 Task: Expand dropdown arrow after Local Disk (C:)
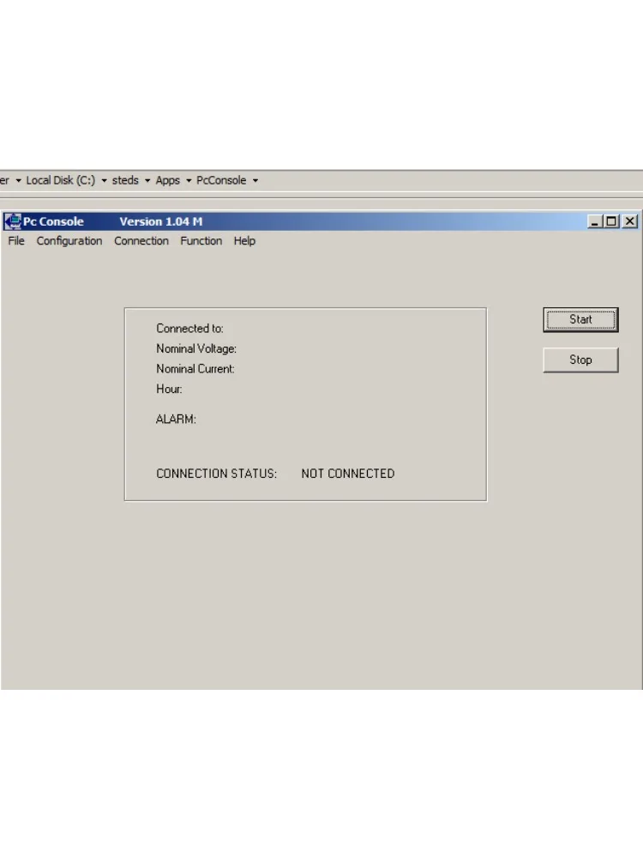tap(104, 180)
